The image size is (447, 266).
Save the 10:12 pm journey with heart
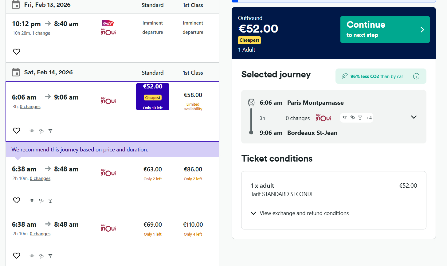click(17, 52)
